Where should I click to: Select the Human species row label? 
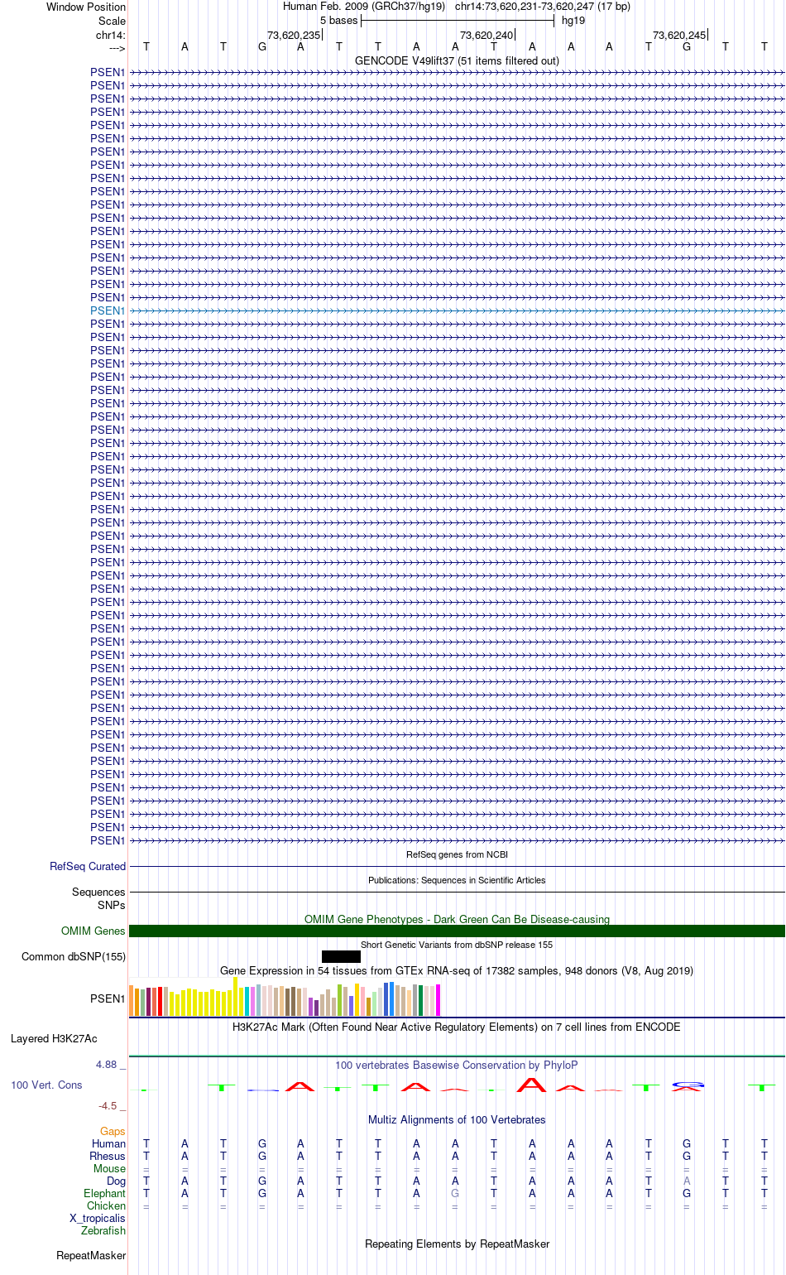click(x=108, y=1143)
